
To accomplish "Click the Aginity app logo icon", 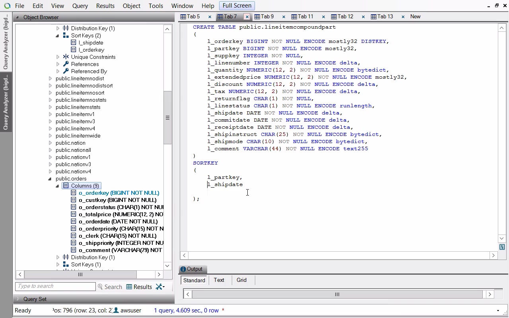I will 7,6.
